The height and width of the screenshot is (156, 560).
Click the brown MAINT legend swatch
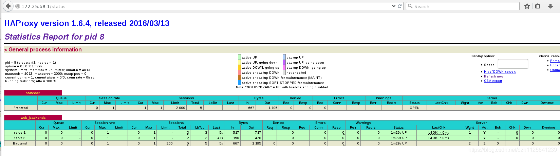click(x=240, y=77)
